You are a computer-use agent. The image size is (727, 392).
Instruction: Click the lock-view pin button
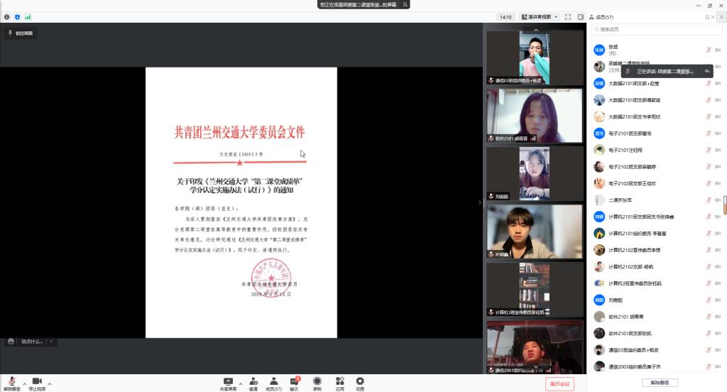[x=21, y=33]
